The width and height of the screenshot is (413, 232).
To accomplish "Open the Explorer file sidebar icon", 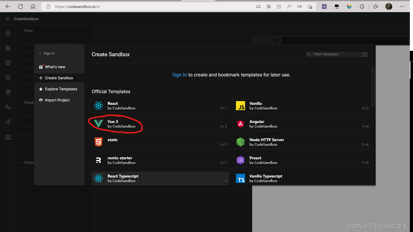I will tap(8, 48).
